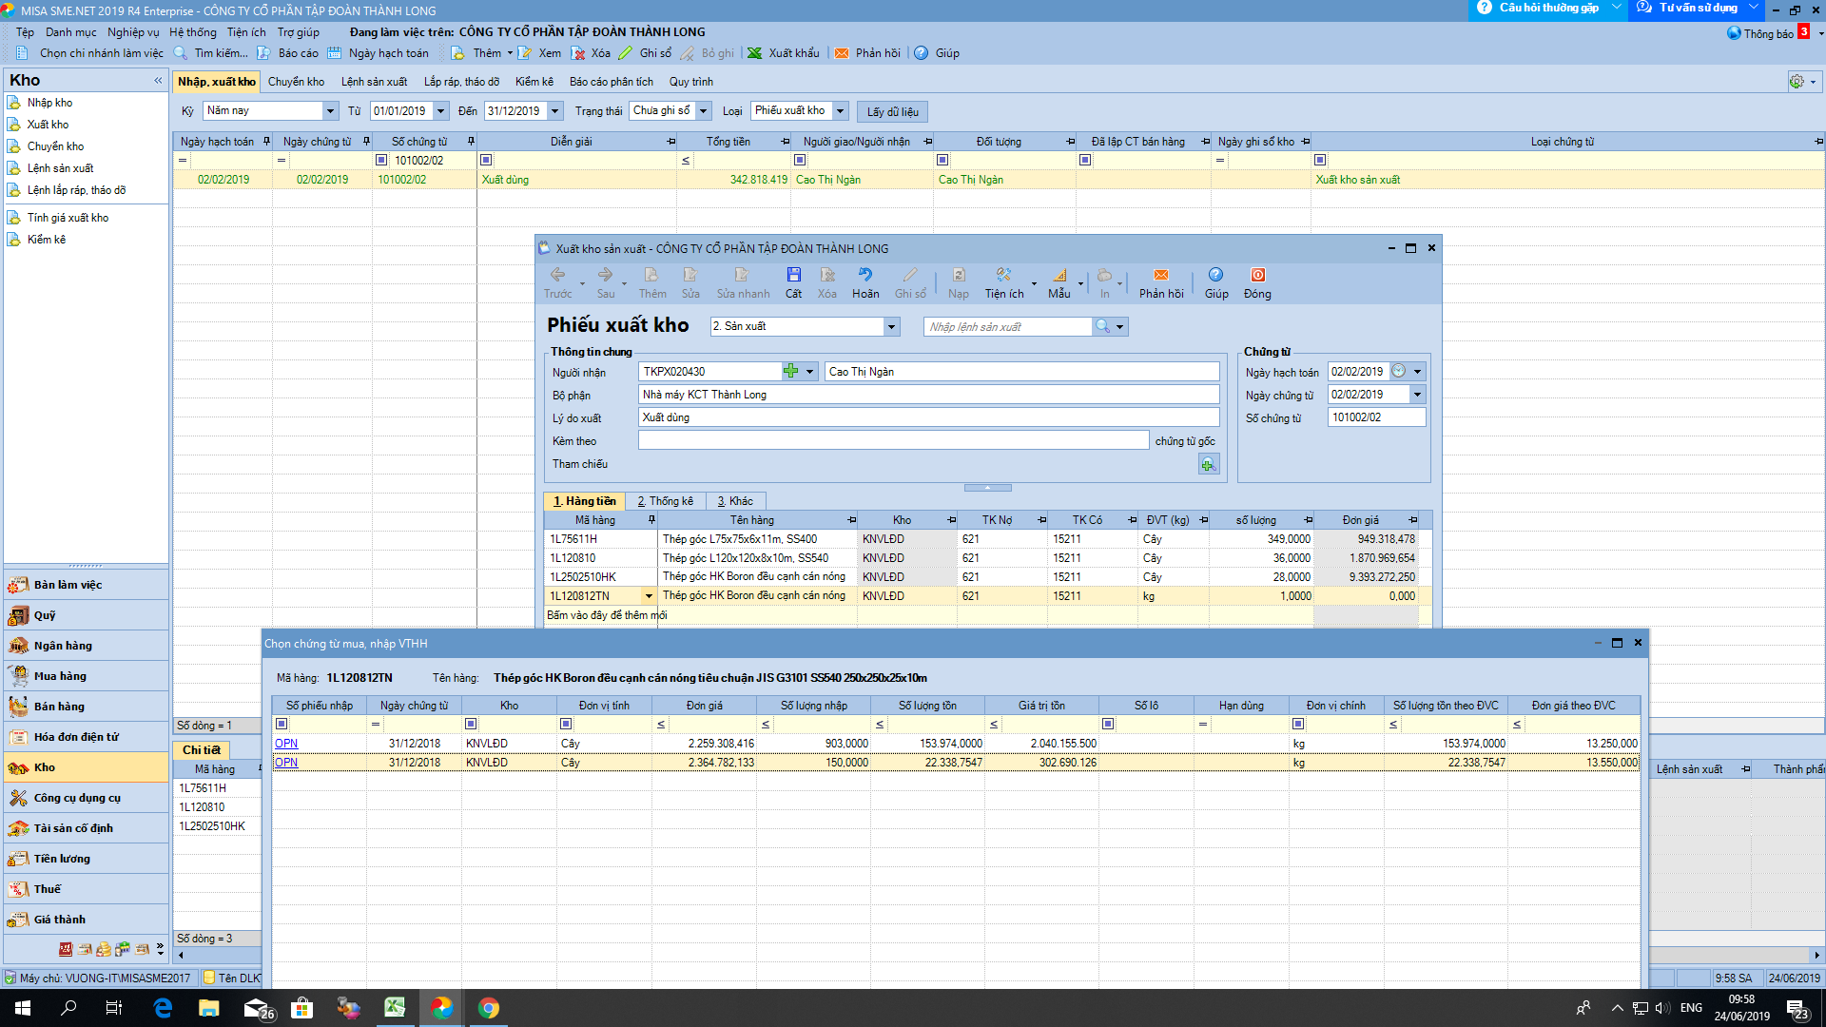Image resolution: width=1826 pixels, height=1027 pixels.
Task: Click the first OPN voucher link
Action: [286, 744]
